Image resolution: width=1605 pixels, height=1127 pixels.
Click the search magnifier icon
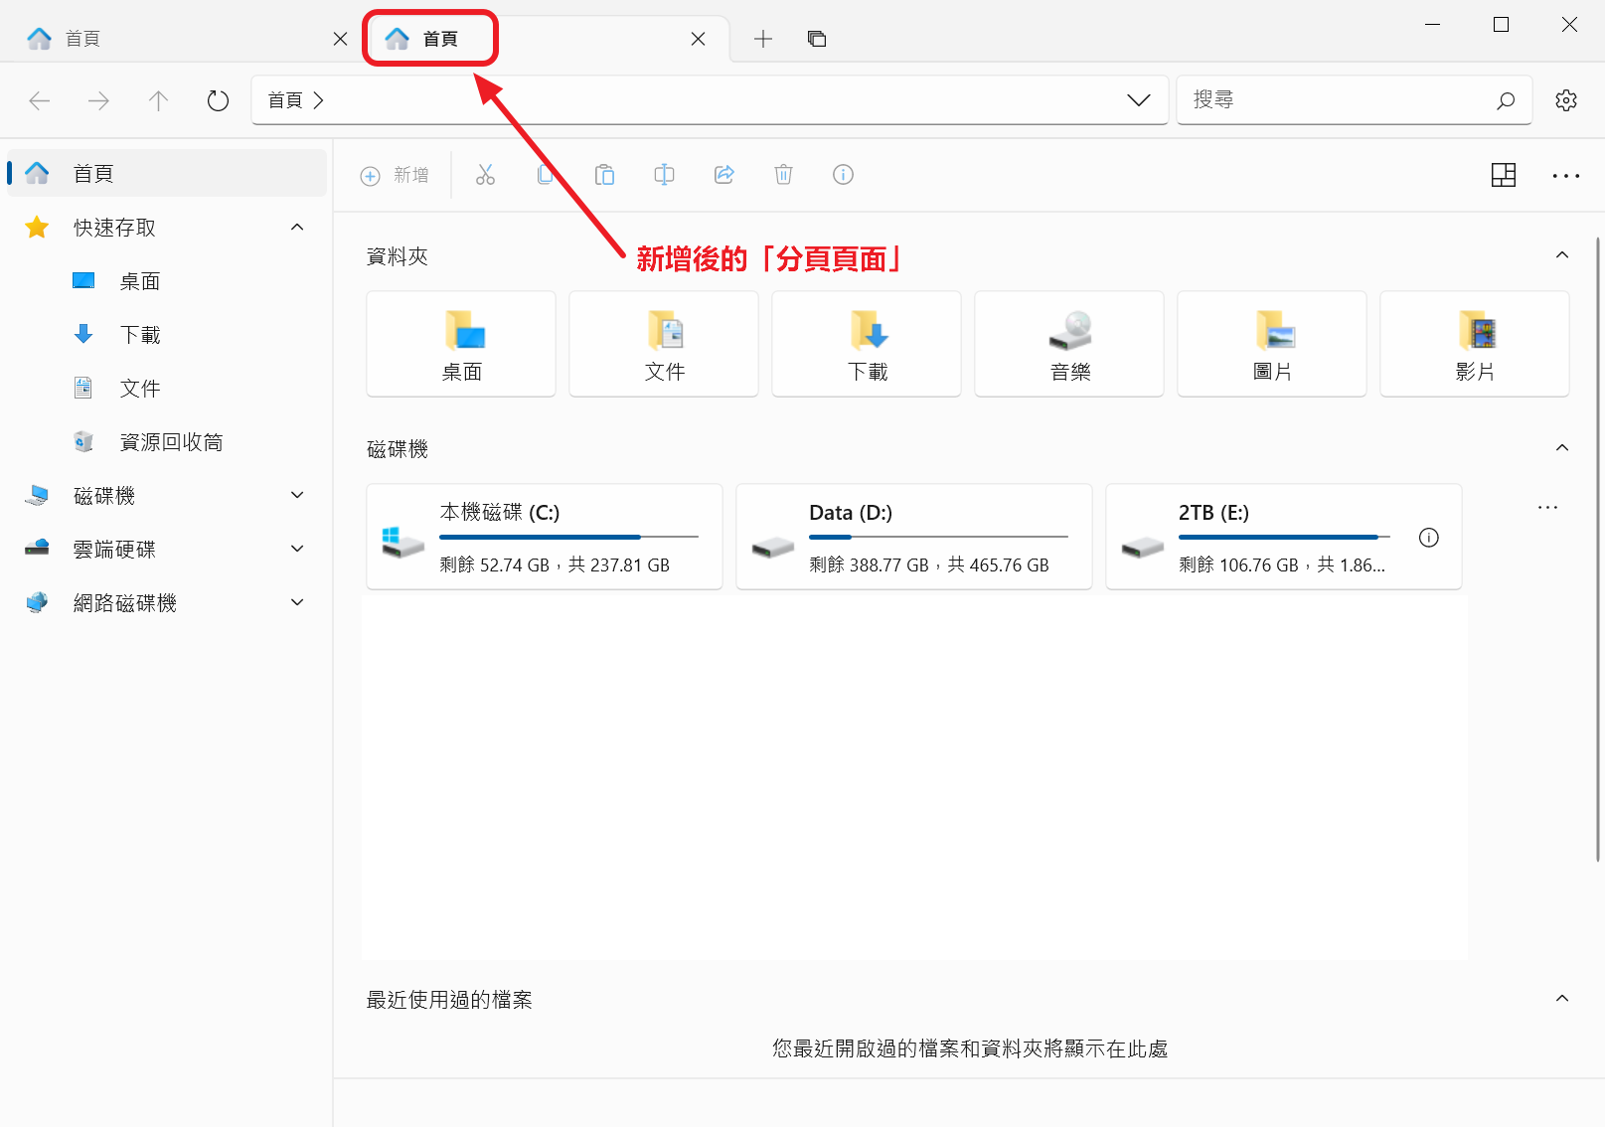(1506, 100)
